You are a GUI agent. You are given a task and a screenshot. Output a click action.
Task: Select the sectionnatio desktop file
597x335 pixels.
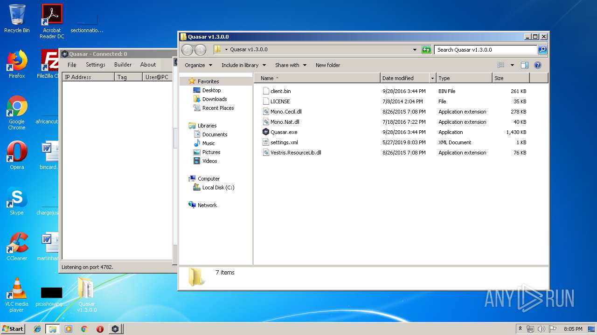click(87, 24)
